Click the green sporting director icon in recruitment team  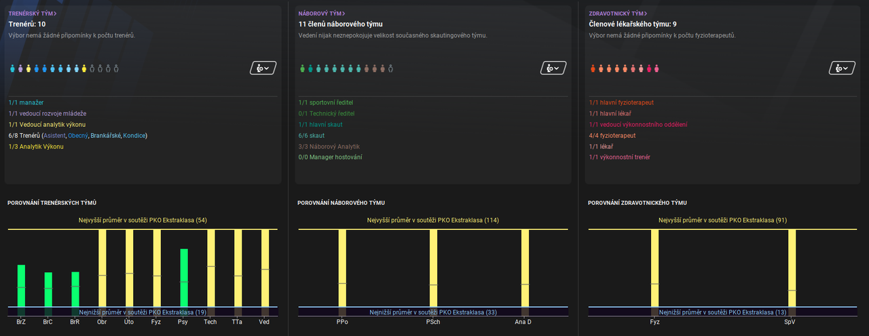coord(302,69)
